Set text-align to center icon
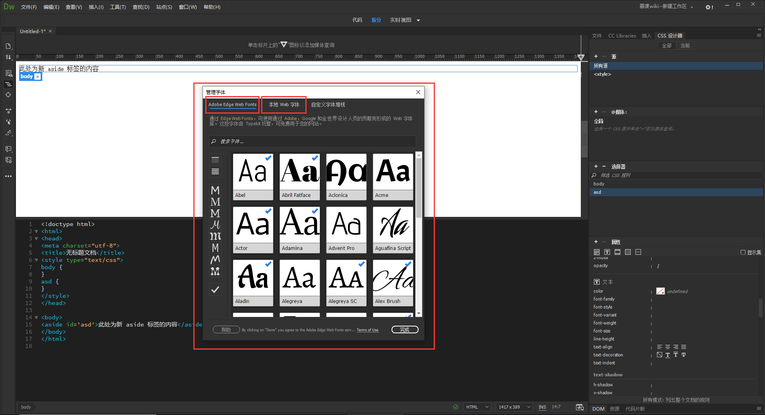 668,347
